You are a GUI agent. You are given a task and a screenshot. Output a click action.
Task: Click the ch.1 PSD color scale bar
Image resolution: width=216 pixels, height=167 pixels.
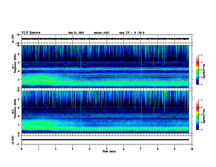tap(197, 70)
